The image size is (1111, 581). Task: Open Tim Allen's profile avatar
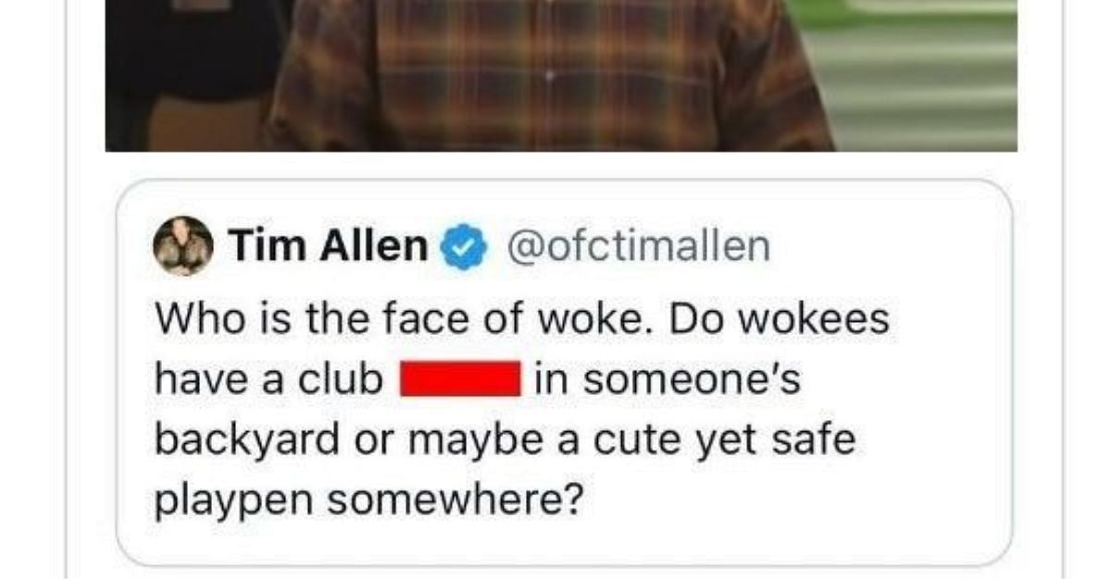[x=181, y=245]
